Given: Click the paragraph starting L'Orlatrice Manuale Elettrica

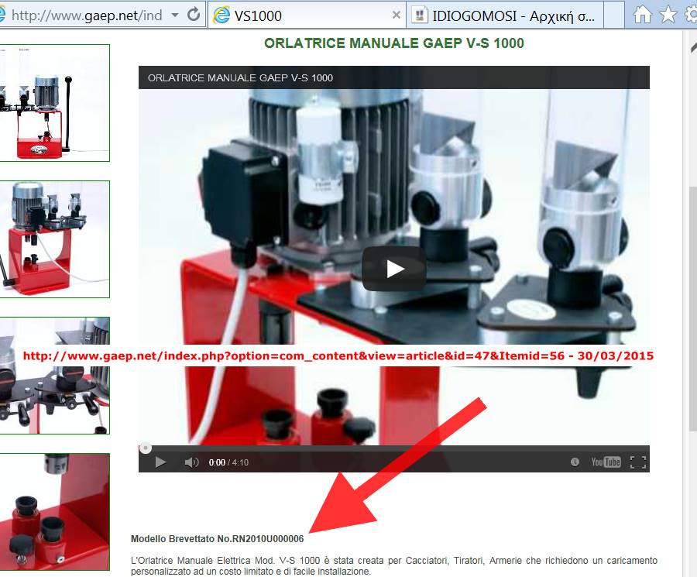Looking at the screenshot, I should pos(394,566).
